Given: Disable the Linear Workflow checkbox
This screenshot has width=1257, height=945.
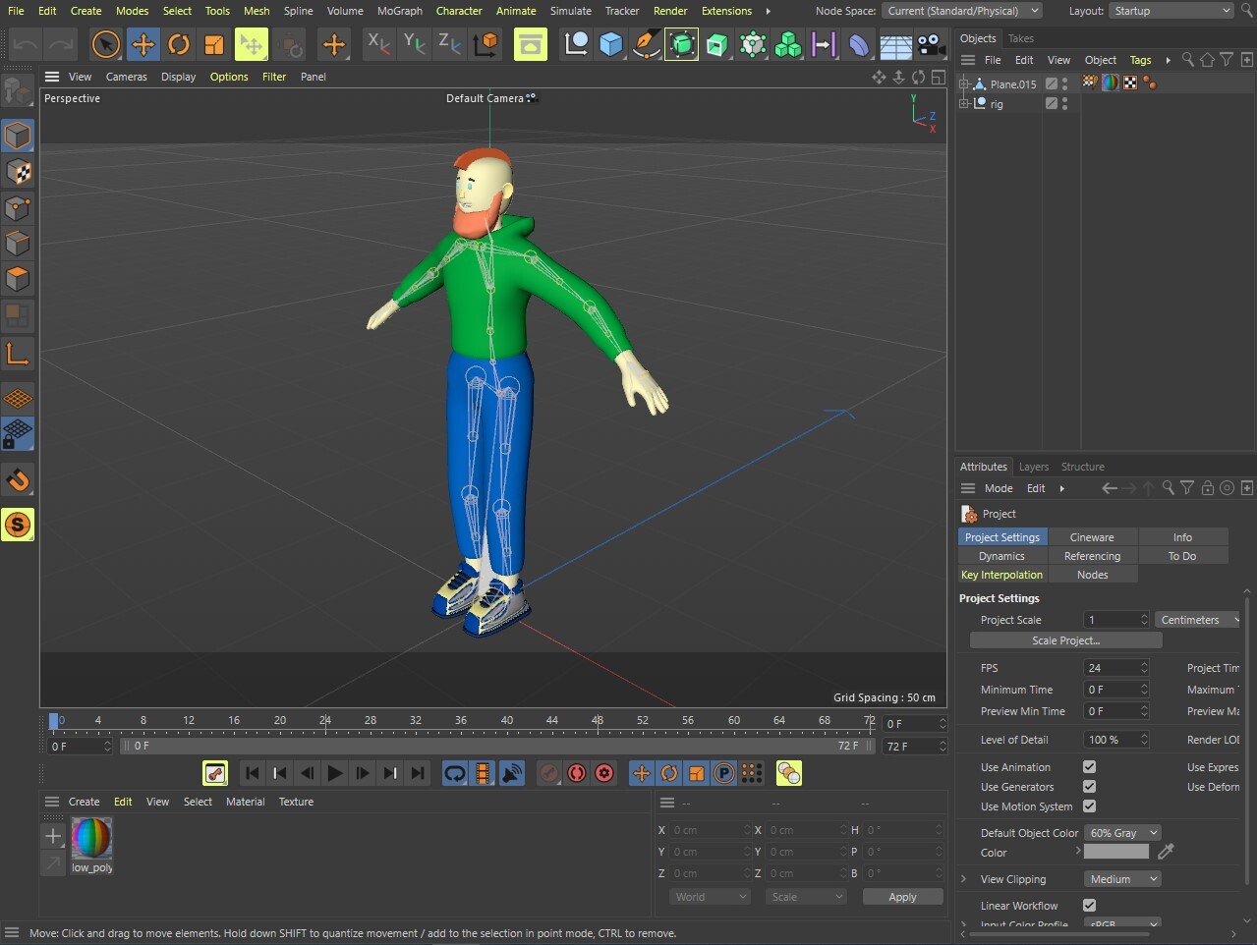Looking at the screenshot, I should point(1089,906).
